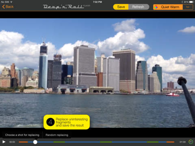Click the Wi-Fi signal icon

click(x=11, y=2)
